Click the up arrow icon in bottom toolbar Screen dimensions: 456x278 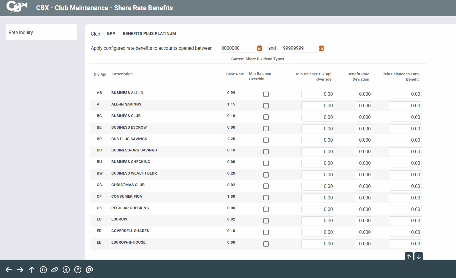coord(32,269)
